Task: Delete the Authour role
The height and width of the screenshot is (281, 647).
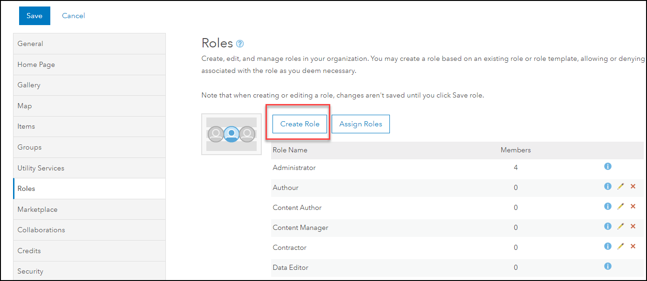Action: click(x=633, y=186)
